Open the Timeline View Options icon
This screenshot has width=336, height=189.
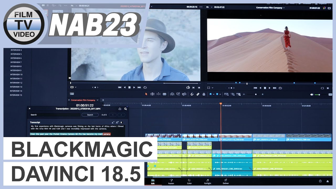[x=72, y=93]
